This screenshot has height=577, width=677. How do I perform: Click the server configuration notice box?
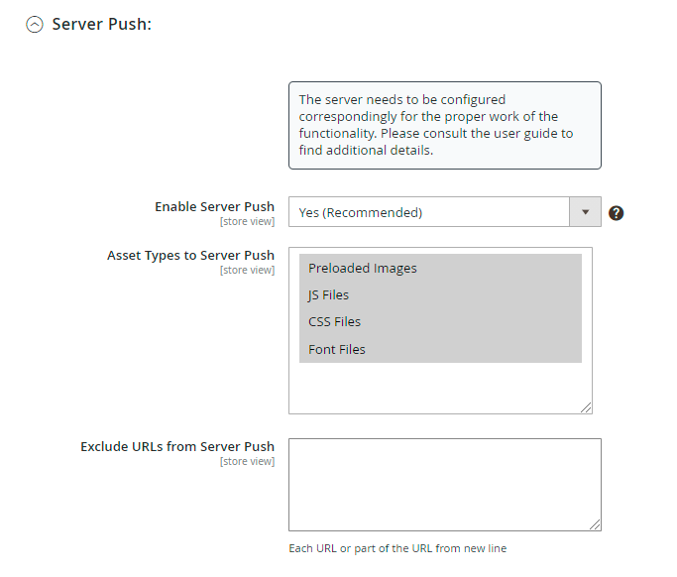(444, 125)
